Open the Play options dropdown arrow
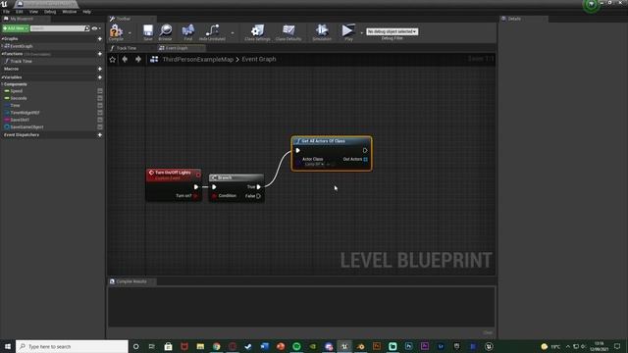Screen dimensions: 628x353 [361, 32]
